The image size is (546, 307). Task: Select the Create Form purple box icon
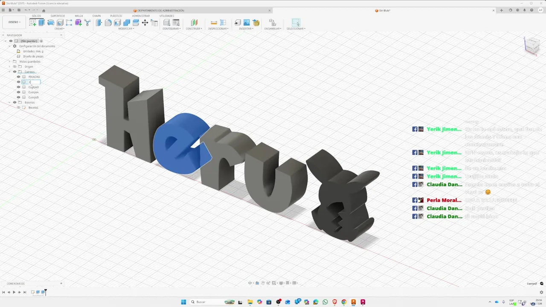[x=78, y=23]
